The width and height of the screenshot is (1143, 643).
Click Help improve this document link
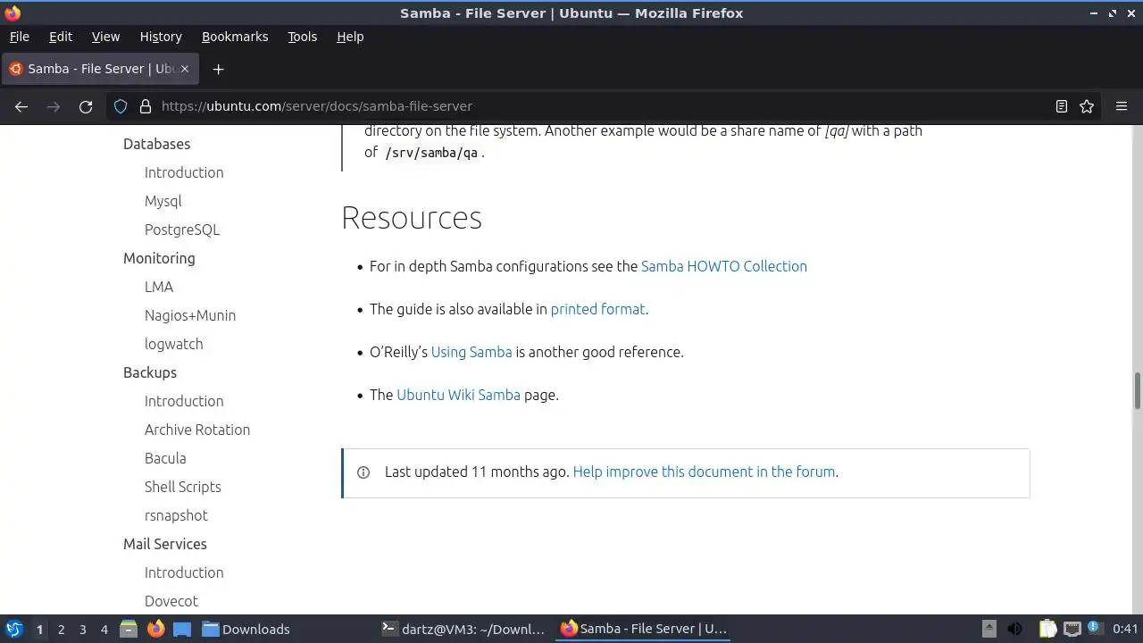[705, 472]
